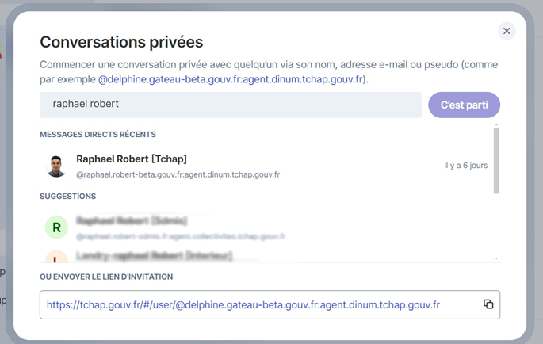Choose the Raphael Robert [Sdmis] suggestion
543x344 pixels.
(132, 221)
